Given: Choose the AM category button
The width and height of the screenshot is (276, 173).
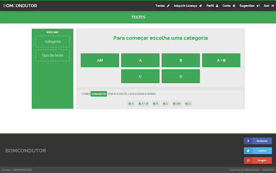Looking at the screenshot, I should [100, 61].
